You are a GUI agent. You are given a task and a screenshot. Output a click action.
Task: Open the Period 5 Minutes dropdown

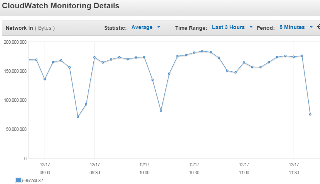click(x=296, y=27)
